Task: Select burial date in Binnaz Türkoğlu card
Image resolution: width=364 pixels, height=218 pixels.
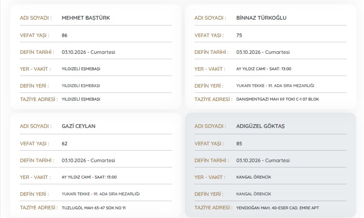Action: (263, 52)
